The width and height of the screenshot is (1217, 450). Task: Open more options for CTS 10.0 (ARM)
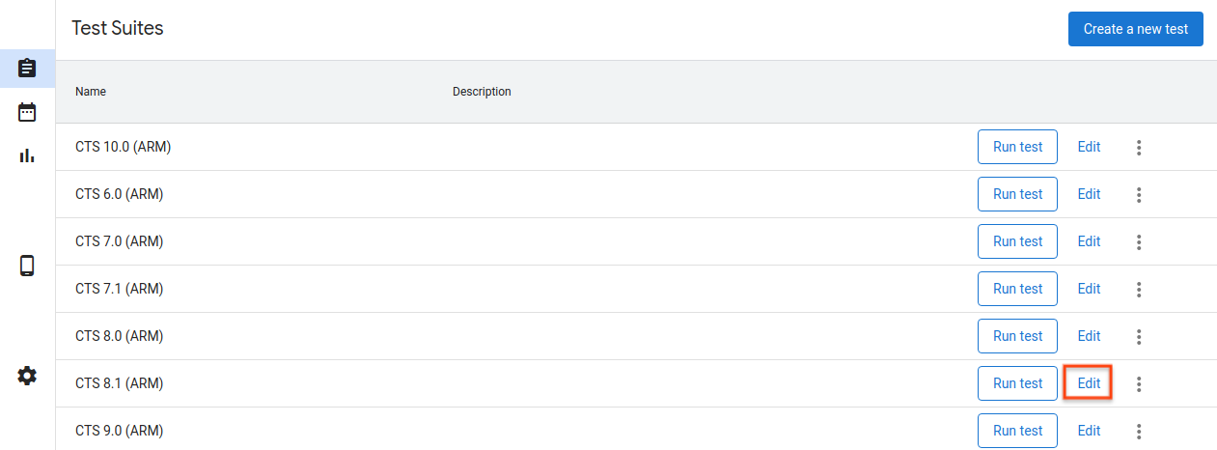tap(1139, 148)
